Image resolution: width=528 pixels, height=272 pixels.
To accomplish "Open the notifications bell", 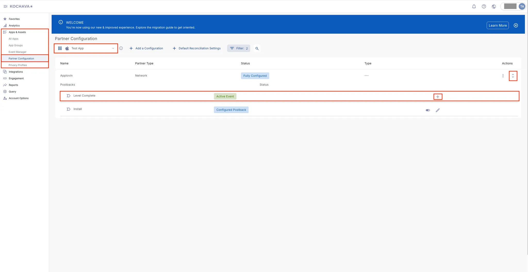I will tap(474, 6).
